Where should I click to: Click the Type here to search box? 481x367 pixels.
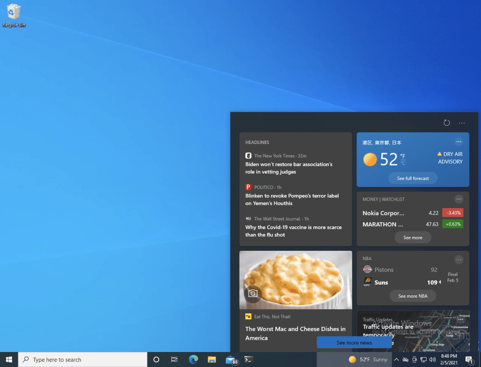click(82, 360)
